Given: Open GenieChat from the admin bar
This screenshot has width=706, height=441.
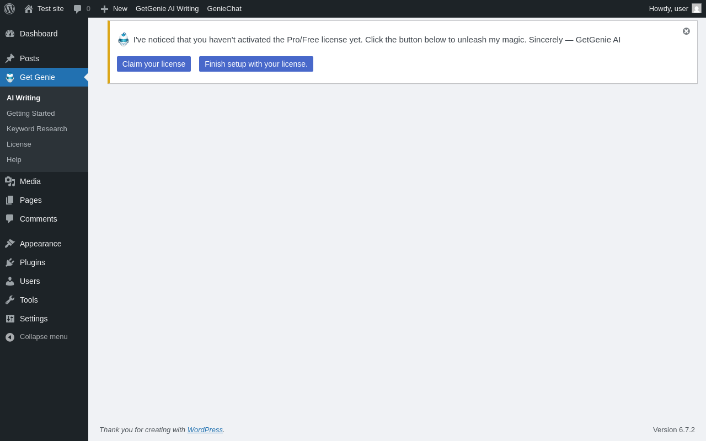Looking at the screenshot, I should pos(224,9).
